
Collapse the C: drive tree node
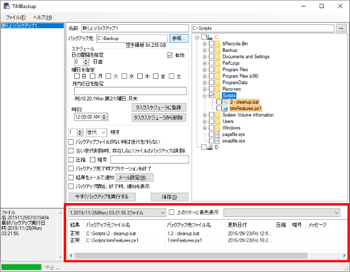coord(197,37)
